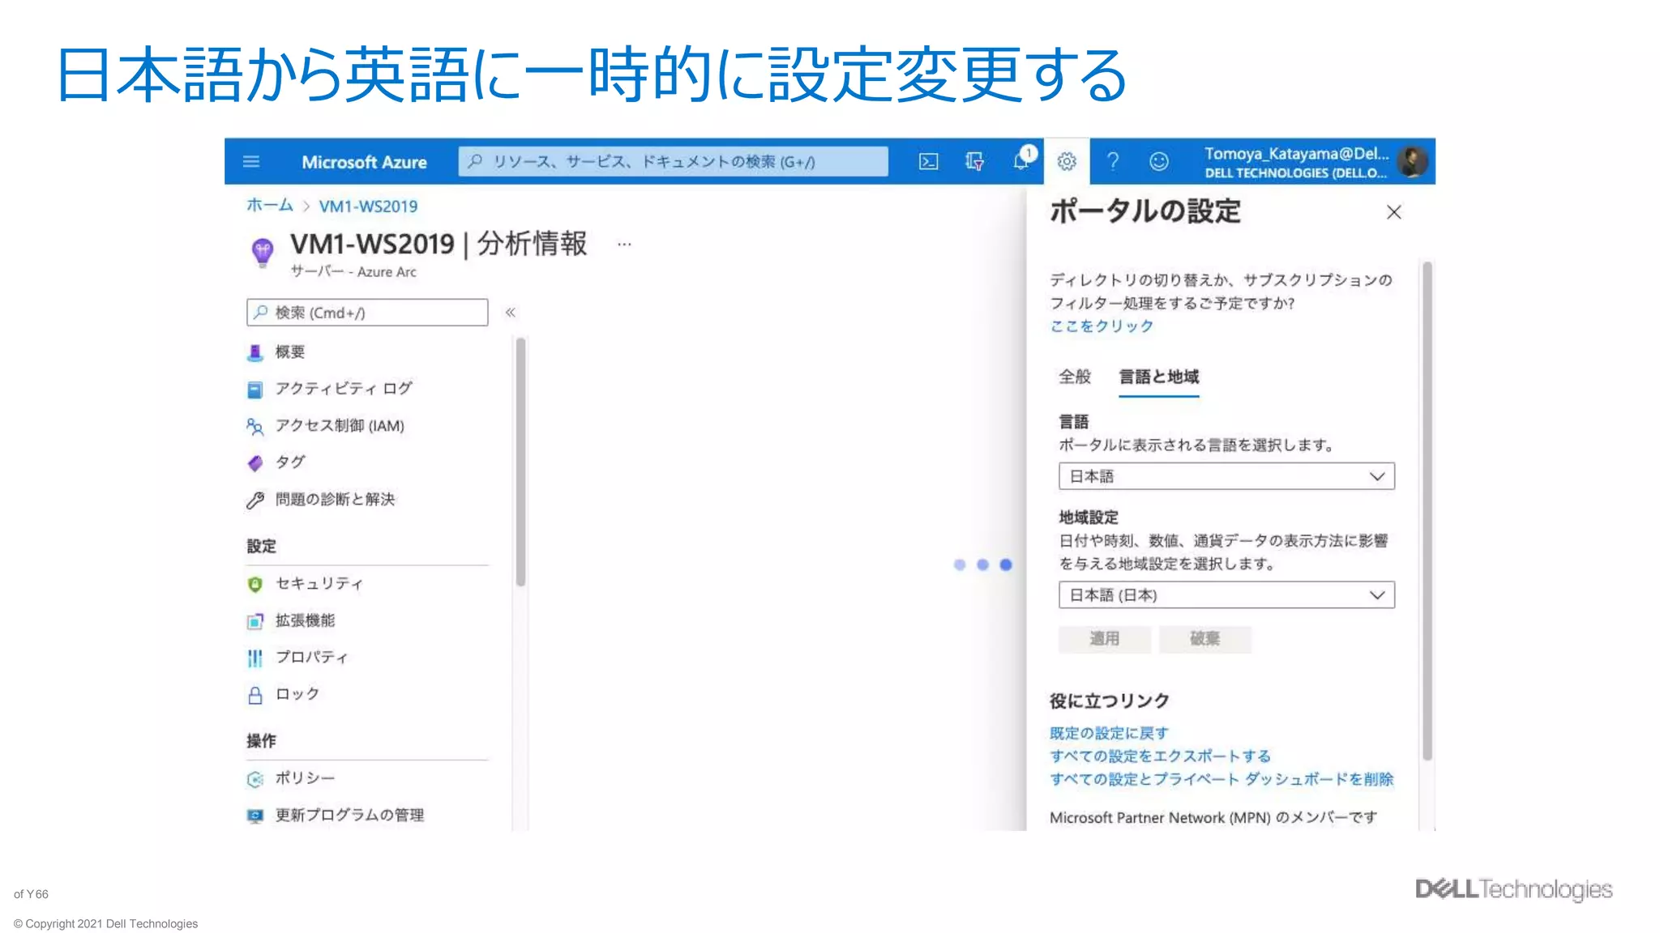Open the notifications bell icon
This screenshot has height=933, width=1660.
coord(1022,160)
